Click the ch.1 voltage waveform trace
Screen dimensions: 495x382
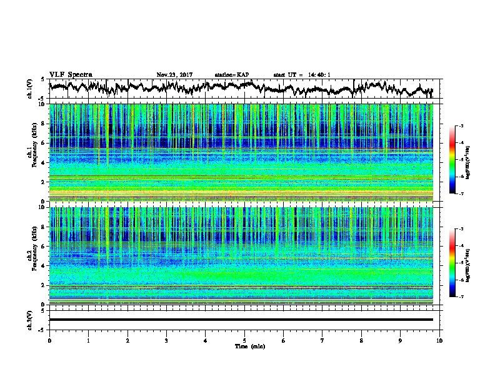[x=241, y=87]
